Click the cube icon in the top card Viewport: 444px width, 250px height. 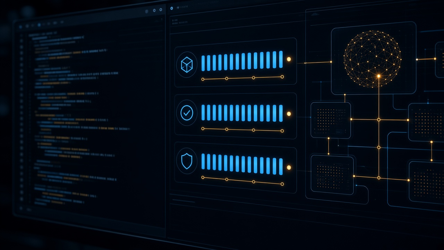click(187, 65)
